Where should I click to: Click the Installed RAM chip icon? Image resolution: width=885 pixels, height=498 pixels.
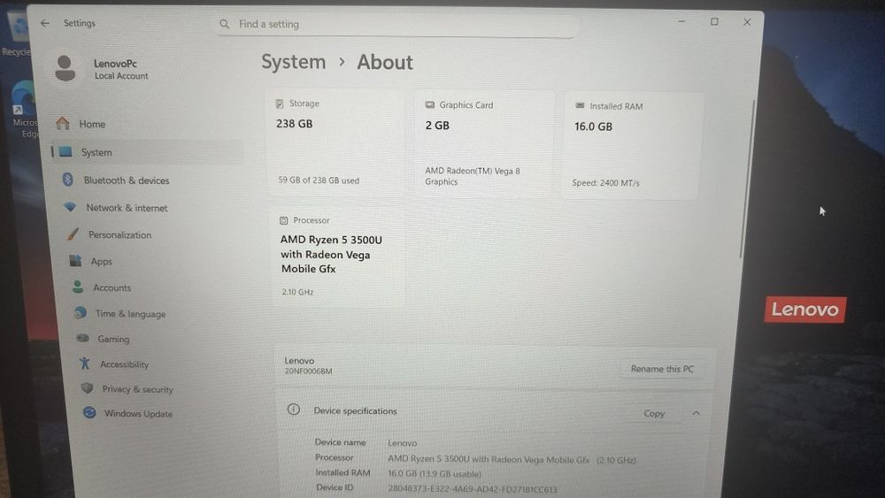click(580, 105)
